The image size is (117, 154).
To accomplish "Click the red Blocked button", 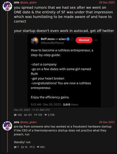I will tap(84, 40).
